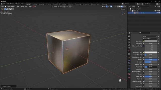
Task: Open the Global transform orientation dropdown
Action: pyautogui.click(x=55, y=6)
